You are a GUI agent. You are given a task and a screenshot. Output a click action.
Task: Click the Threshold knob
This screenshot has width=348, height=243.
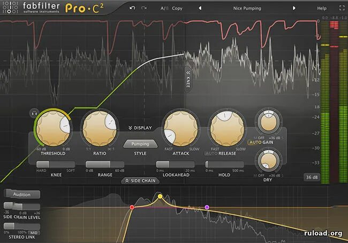click(x=53, y=128)
